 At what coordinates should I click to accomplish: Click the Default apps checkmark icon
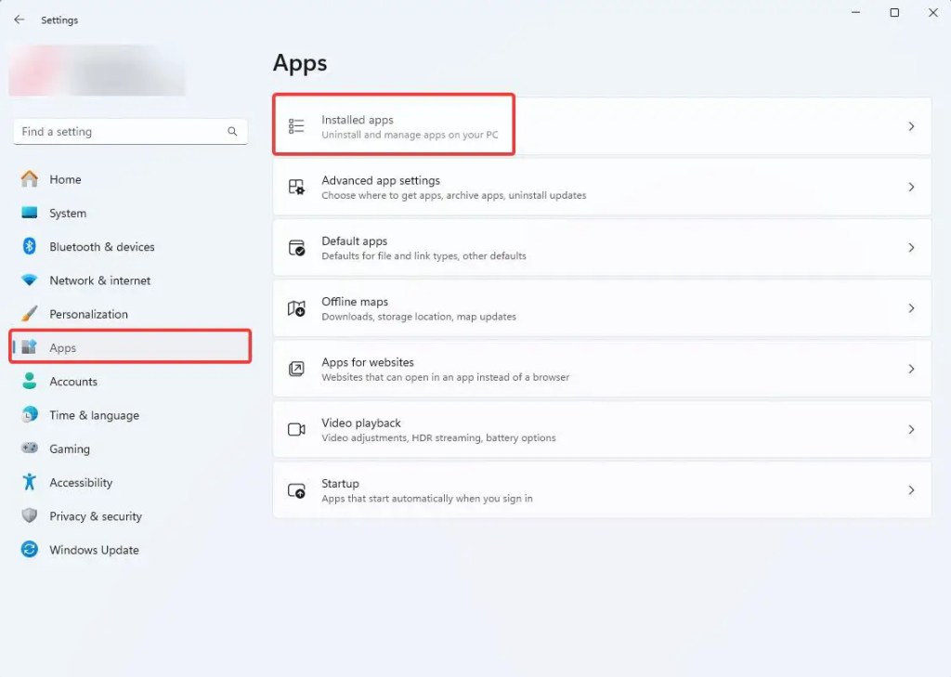tap(296, 247)
